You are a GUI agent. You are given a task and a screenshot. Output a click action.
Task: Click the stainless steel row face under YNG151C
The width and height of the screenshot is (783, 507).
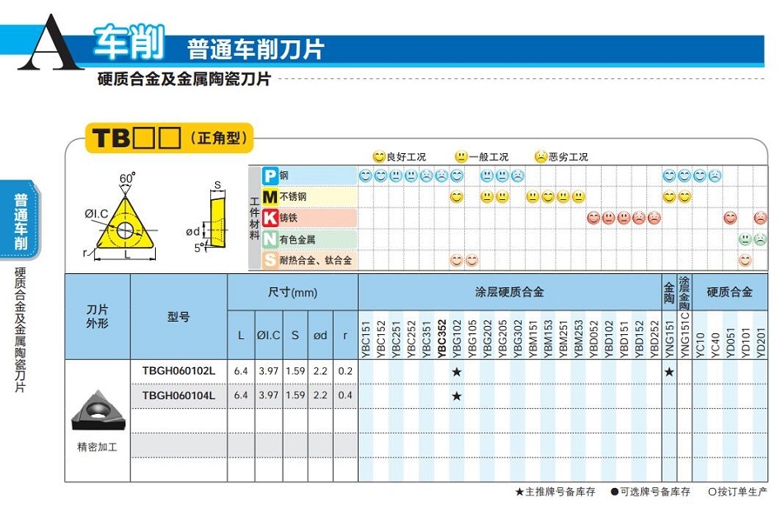pyautogui.click(x=685, y=197)
